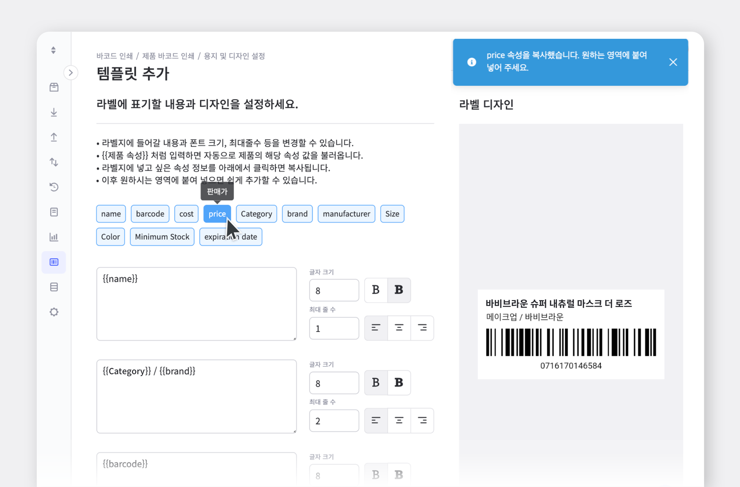The image size is (740, 487).
Task: Select bold weight B for {{name}} row
Action: 399,290
